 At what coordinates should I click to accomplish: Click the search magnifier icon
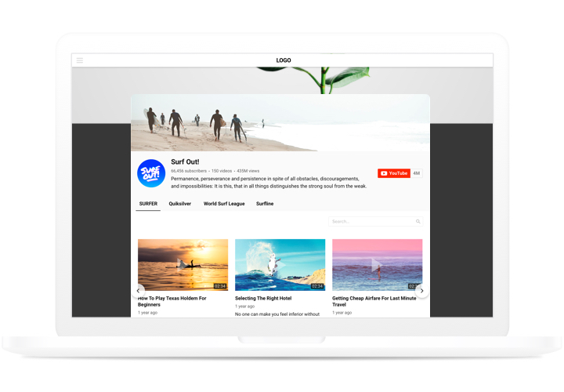coord(418,222)
